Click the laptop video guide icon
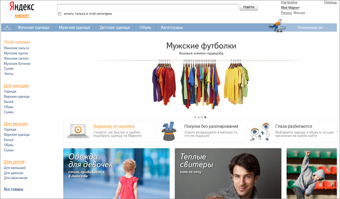Viewport: 340px width, 199px height. coord(78,131)
